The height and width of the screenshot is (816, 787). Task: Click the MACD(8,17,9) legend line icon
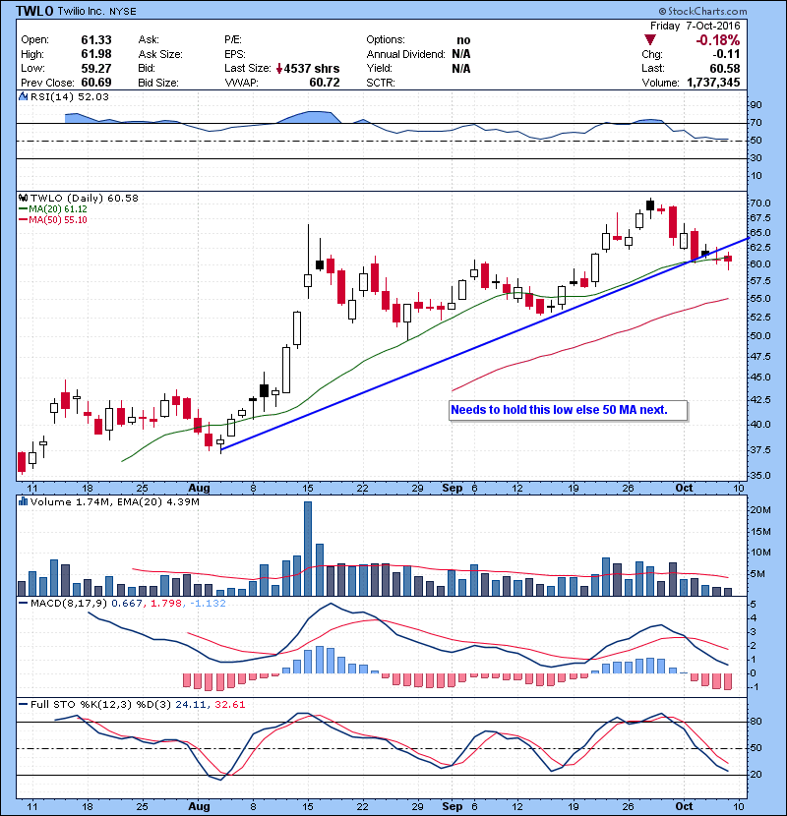pyautogui.click(x=25, y=602)
